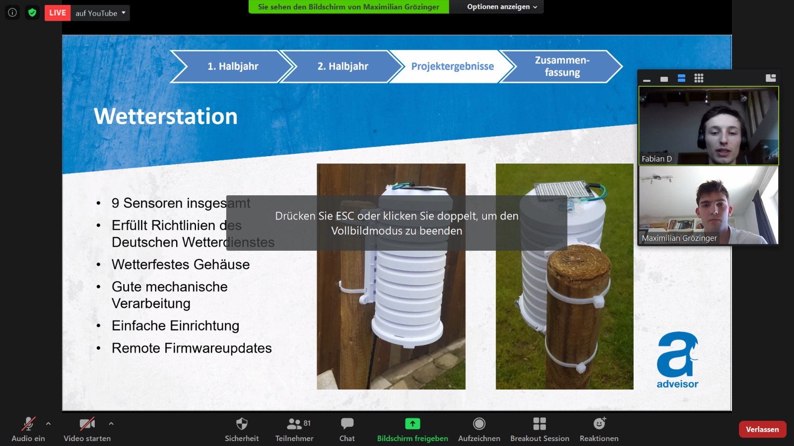Open the Reaktionen emoji menu
The image size is (794, 446).
(599, 429)
